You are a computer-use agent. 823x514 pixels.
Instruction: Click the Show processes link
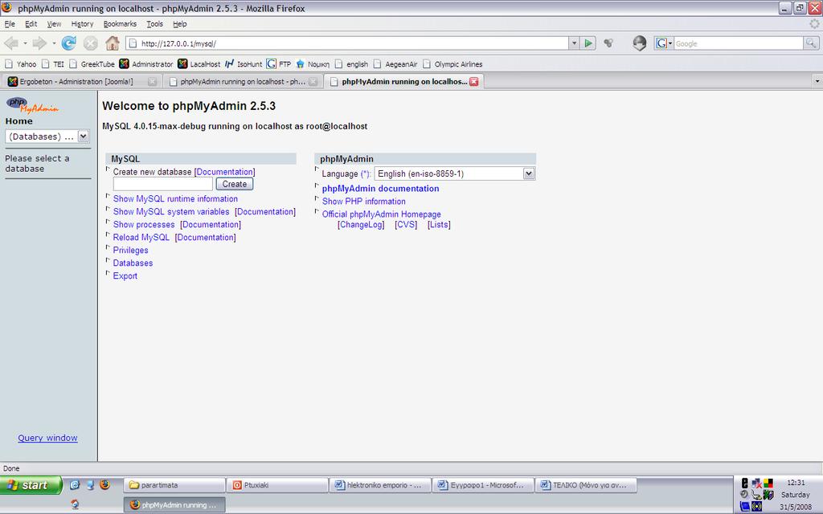click(144, 225)
